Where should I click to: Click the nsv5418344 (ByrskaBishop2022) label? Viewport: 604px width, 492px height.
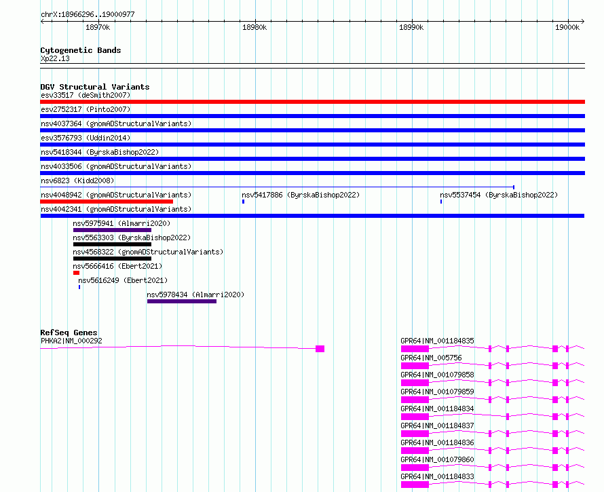(100, 152)
